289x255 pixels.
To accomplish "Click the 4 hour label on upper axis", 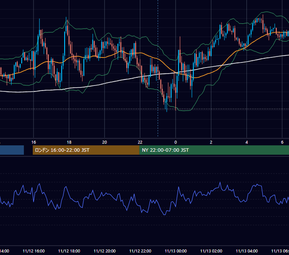I will pyautogui.click(x=246, y=142).
